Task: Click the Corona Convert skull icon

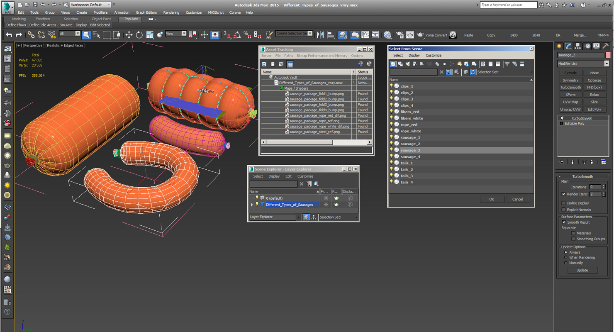Action: 453,35
